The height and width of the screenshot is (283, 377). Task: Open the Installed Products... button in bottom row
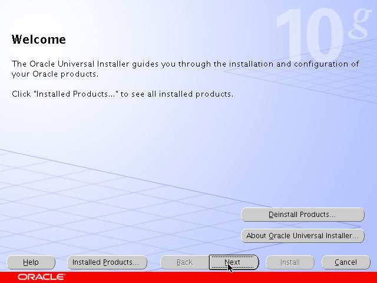107,262
